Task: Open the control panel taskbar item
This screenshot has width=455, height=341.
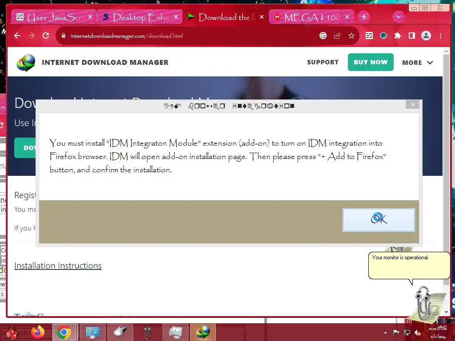Action: (x=92, y=332)
